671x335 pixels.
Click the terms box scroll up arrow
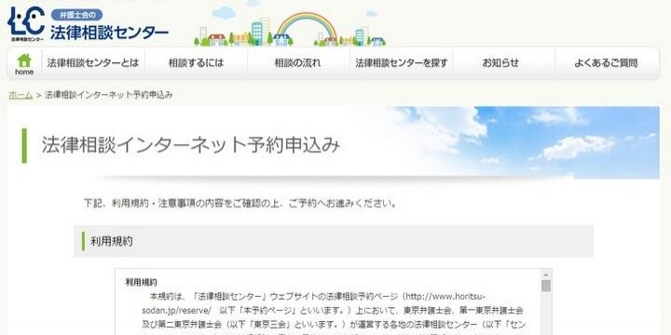point(545,275)
